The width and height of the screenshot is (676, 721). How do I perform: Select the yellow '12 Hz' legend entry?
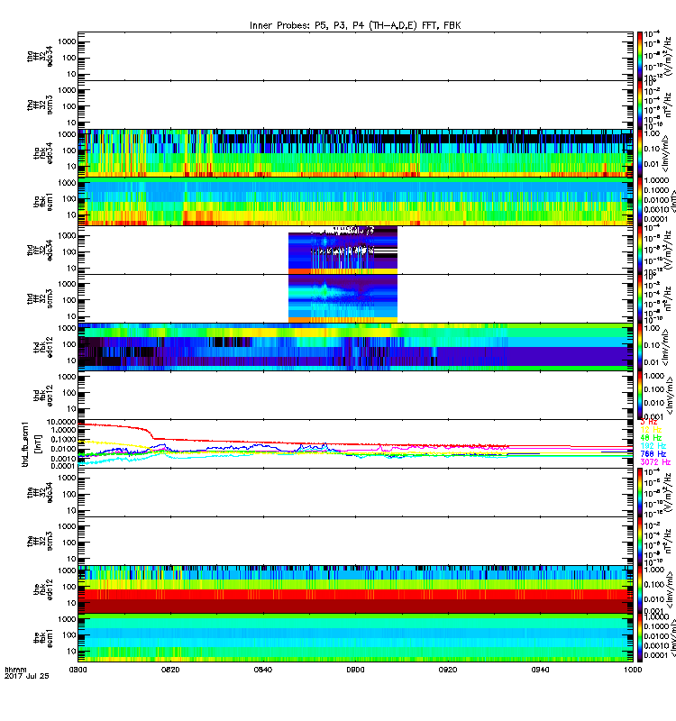(651, 430)
